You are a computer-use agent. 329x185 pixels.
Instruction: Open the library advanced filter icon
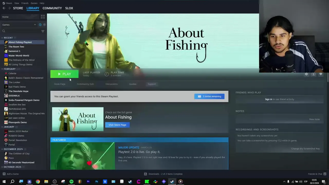43,31
